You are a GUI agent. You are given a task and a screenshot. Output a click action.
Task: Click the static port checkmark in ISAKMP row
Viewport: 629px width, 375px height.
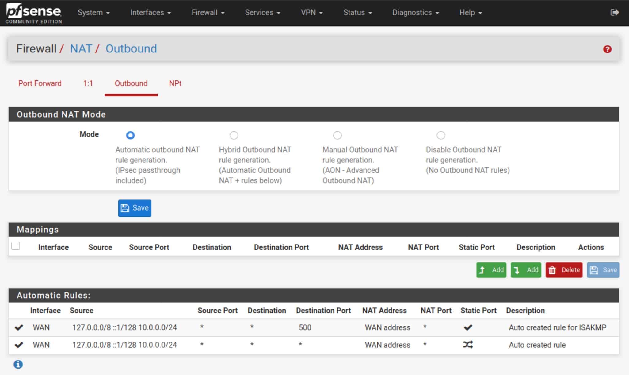point(468,327)
